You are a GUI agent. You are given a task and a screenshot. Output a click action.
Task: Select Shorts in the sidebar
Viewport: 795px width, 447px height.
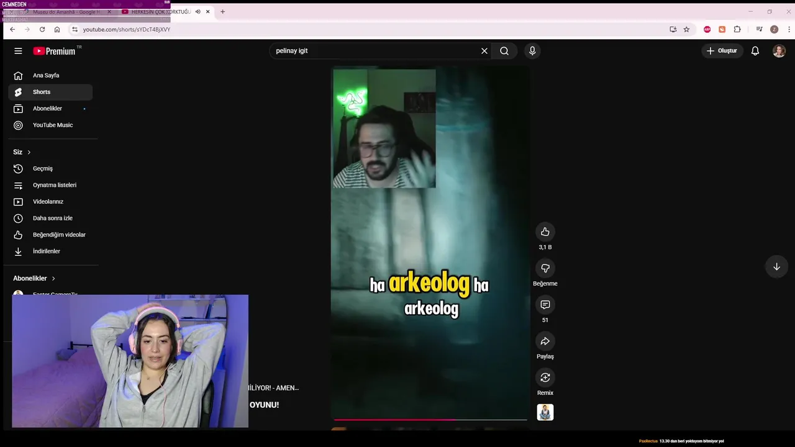click(x=50, y=92)
